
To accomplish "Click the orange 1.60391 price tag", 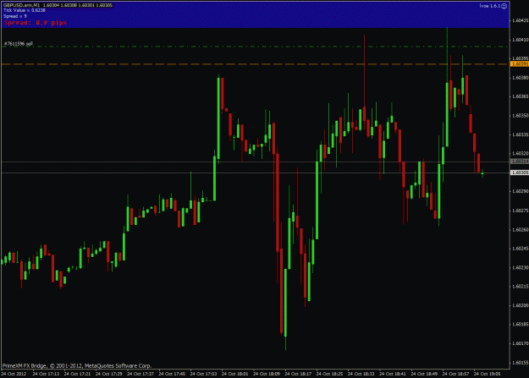I will click(520, 64).
